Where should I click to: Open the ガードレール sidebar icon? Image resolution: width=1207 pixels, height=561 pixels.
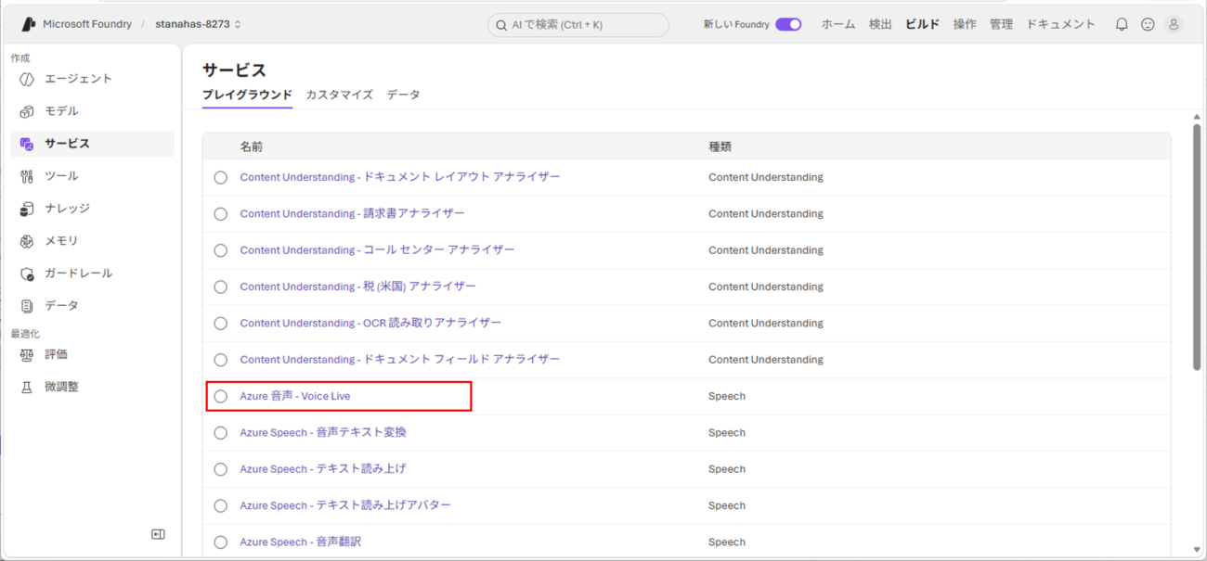(x=27, y=274)
